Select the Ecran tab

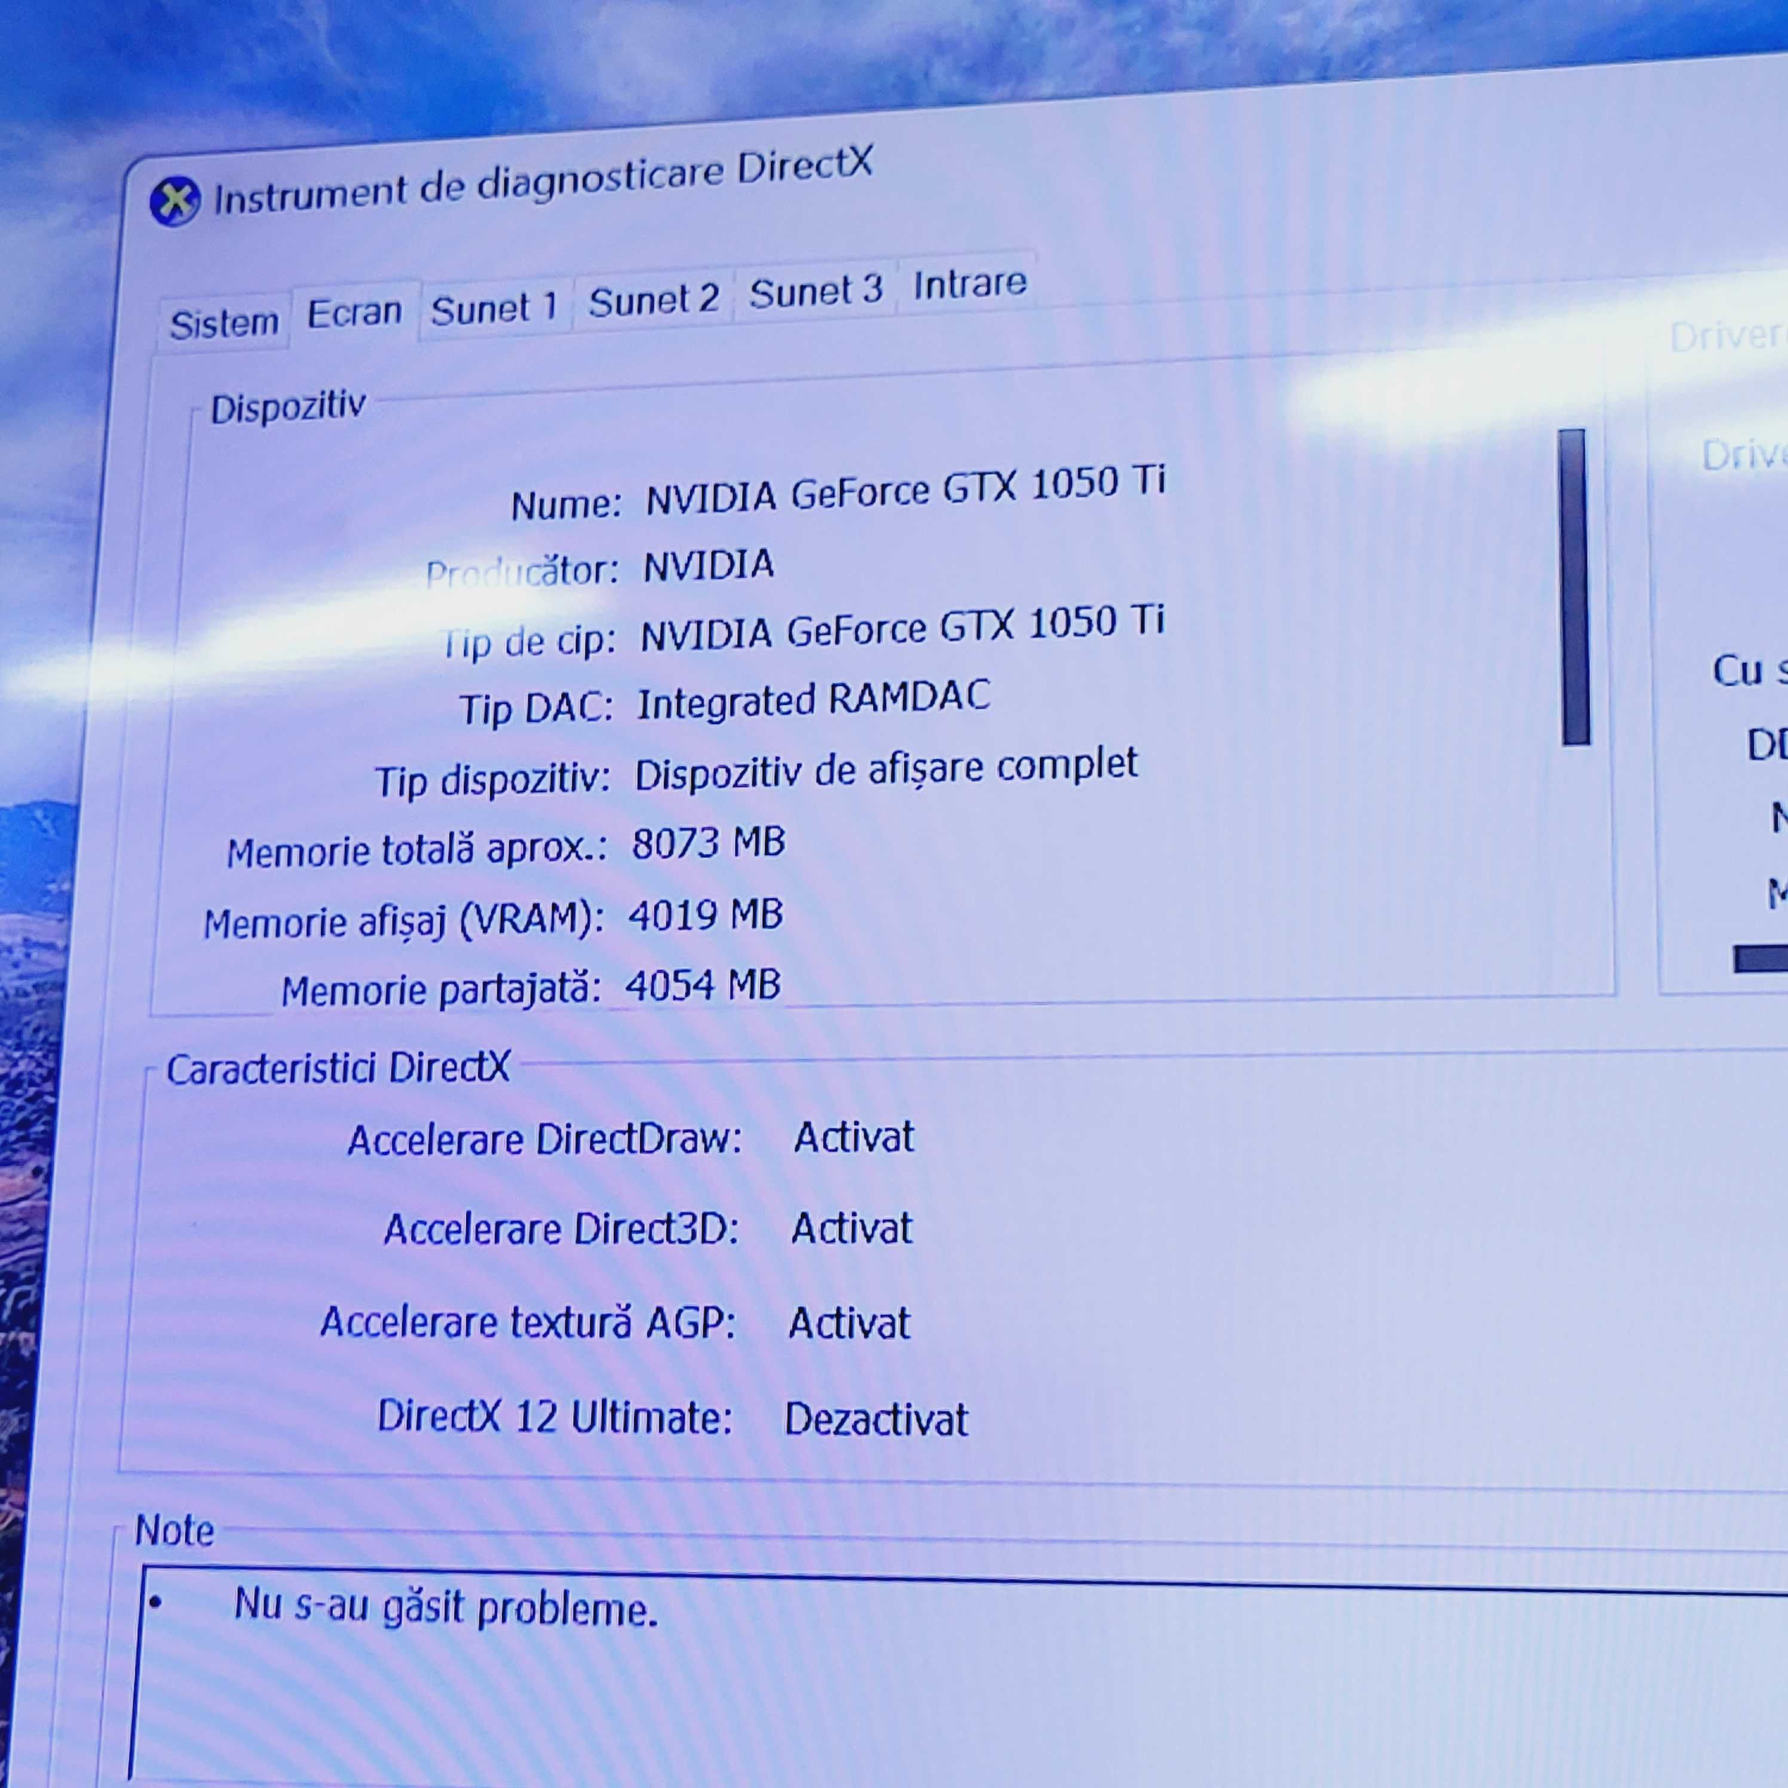[x=354, y=313]
